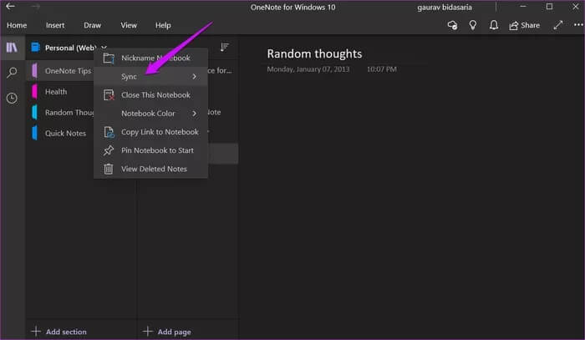Click the Share button label
The image size is (585, 340).
(530, 25)
